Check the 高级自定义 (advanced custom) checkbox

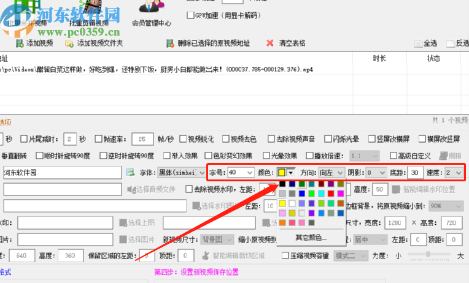click(393, 156)
